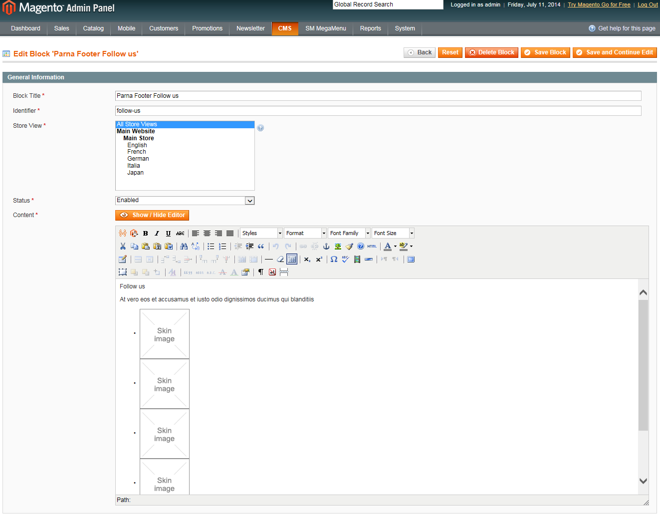This screenshot has width=660, height=518.
Task: Toggle italic formatting in editor
Action: coord(157,233)
